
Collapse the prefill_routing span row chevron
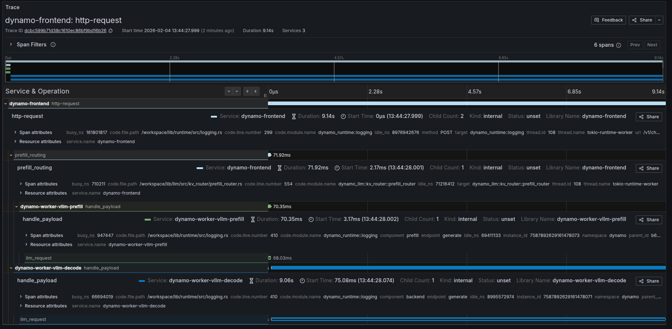pos(11,155)
